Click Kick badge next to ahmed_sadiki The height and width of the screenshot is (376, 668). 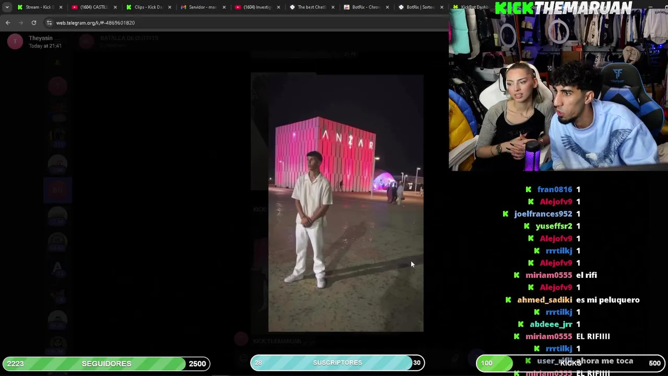[x=508, y=300]
